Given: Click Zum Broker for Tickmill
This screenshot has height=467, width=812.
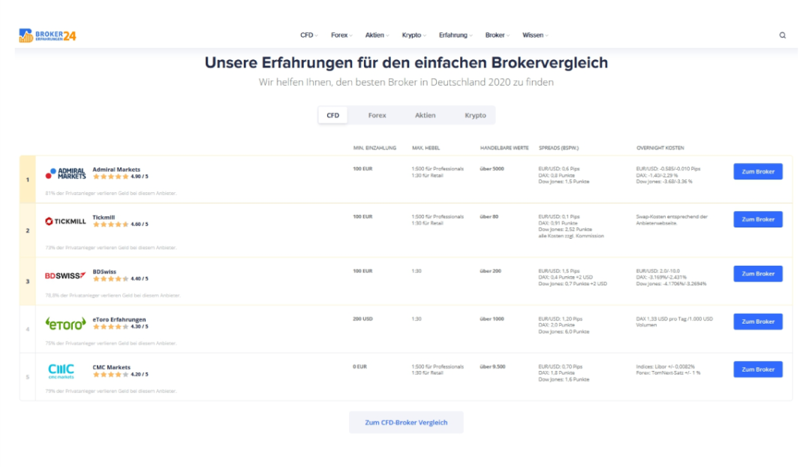Looking at the screenshot, I should tap(758, 219).
